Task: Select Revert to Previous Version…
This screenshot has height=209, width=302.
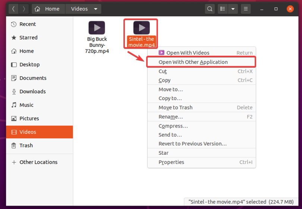Action: (x=202, y=144)
